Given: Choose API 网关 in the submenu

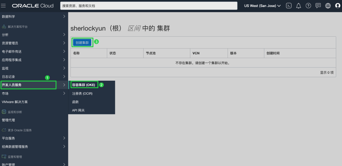Looking at the screenshot, I should pyautogui.click(x=78, y=110).
